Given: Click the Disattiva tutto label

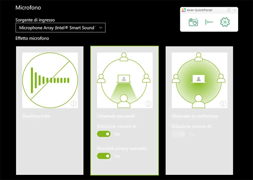Looking at the screenshot, I should (x=36, y=116).
